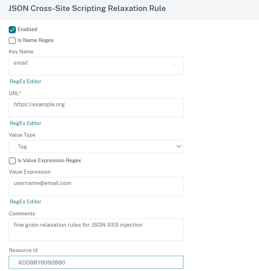Viewport: 259px width, 271px height.
Task: Click the URL* field label
Action: [x=15, y=93]
